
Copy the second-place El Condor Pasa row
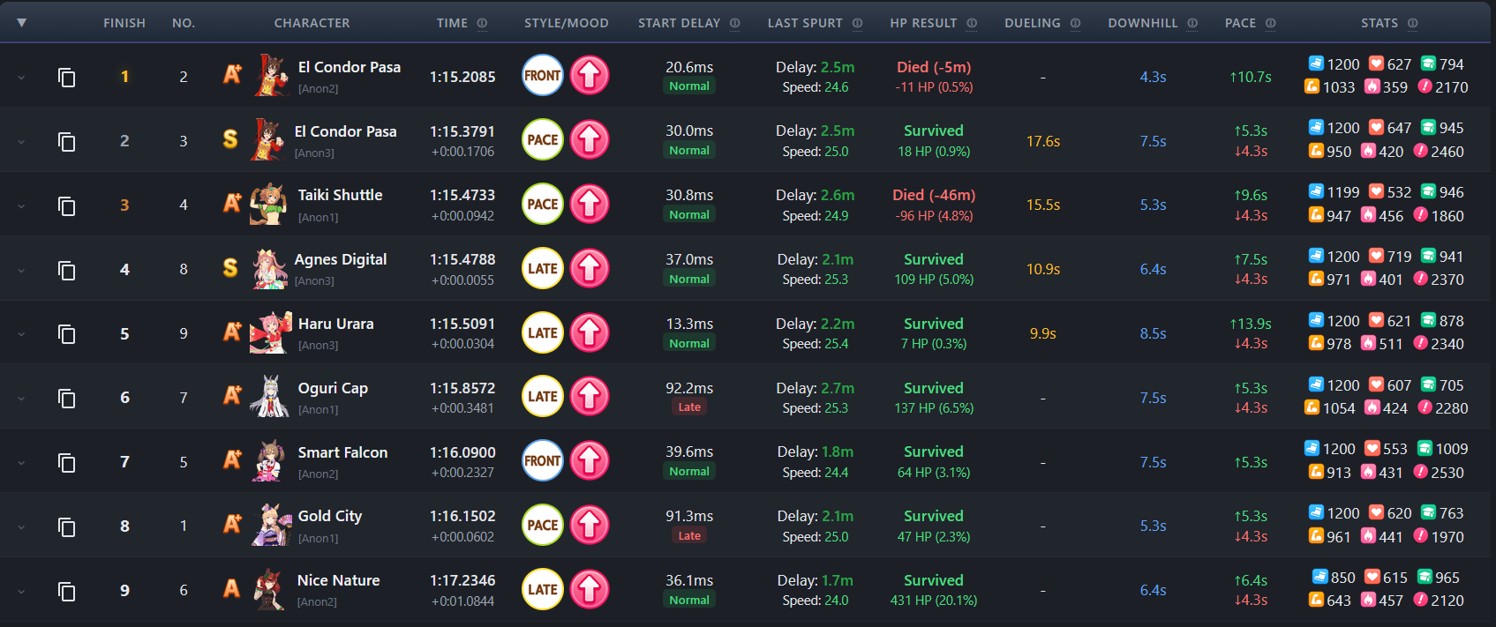(66, 142)
